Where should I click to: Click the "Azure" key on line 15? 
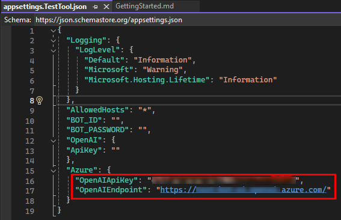[82, 170]
